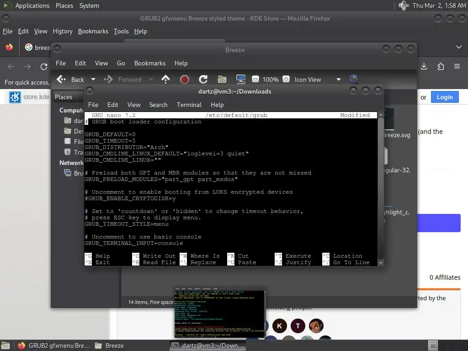
Task: Open Firefox Tools menu
Action: tap(121, 32)
